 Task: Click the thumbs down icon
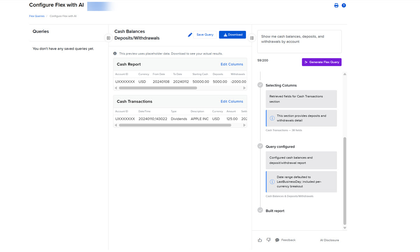click(x=268, y=240)
